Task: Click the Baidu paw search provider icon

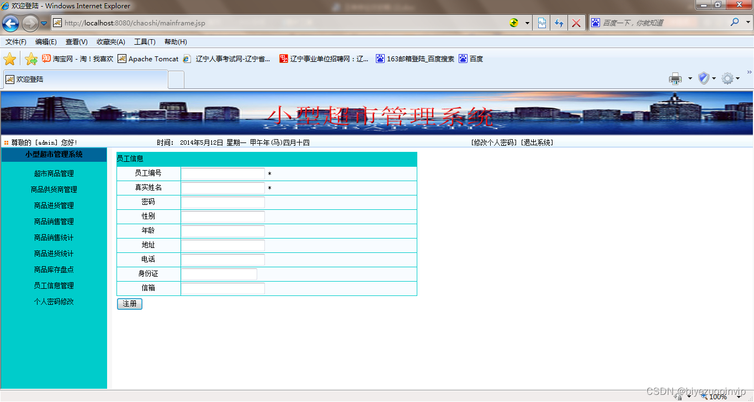Action: click(x=595, y=23)
